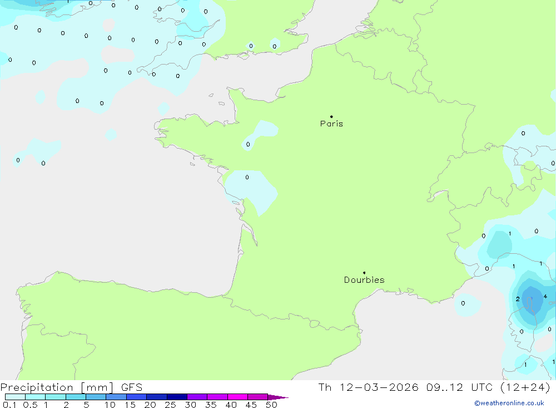Click the 1–2 mm legend color swatch
The width and height of the screenshot is (556, 408).
point(56,397)
